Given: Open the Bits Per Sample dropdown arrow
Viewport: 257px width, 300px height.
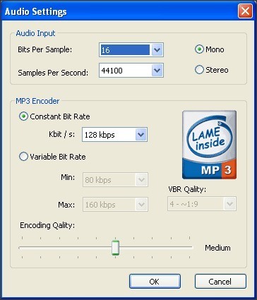Looking at the screenshot, I should coord(157,50).
